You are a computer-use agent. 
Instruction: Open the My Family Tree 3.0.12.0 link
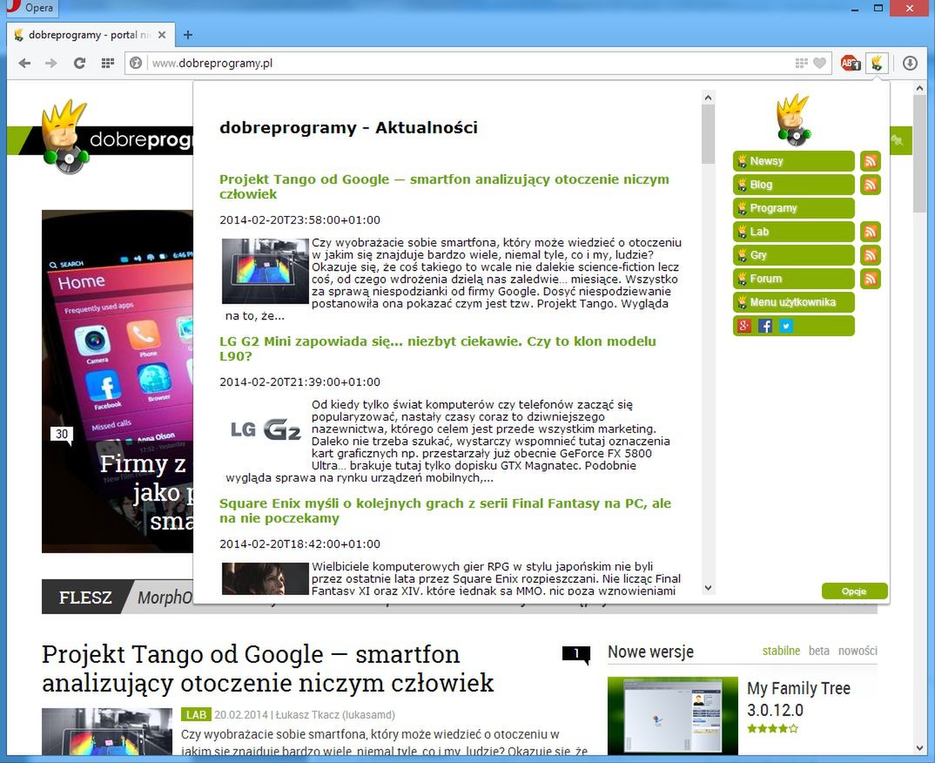click(x=798, y=699)
